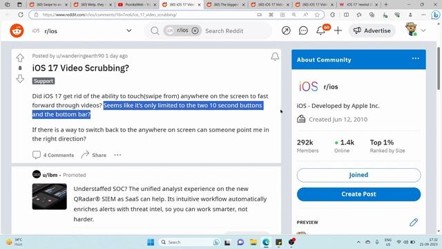
Task: Click the iOS community logo
Action: click(309, 86)
